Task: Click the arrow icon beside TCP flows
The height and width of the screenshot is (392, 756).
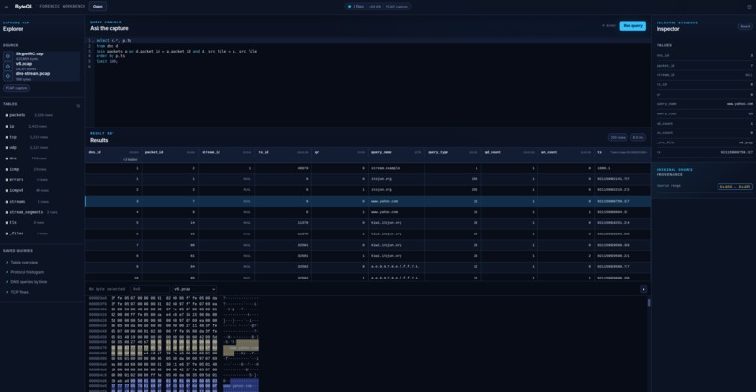Action: tap(7, 292)
